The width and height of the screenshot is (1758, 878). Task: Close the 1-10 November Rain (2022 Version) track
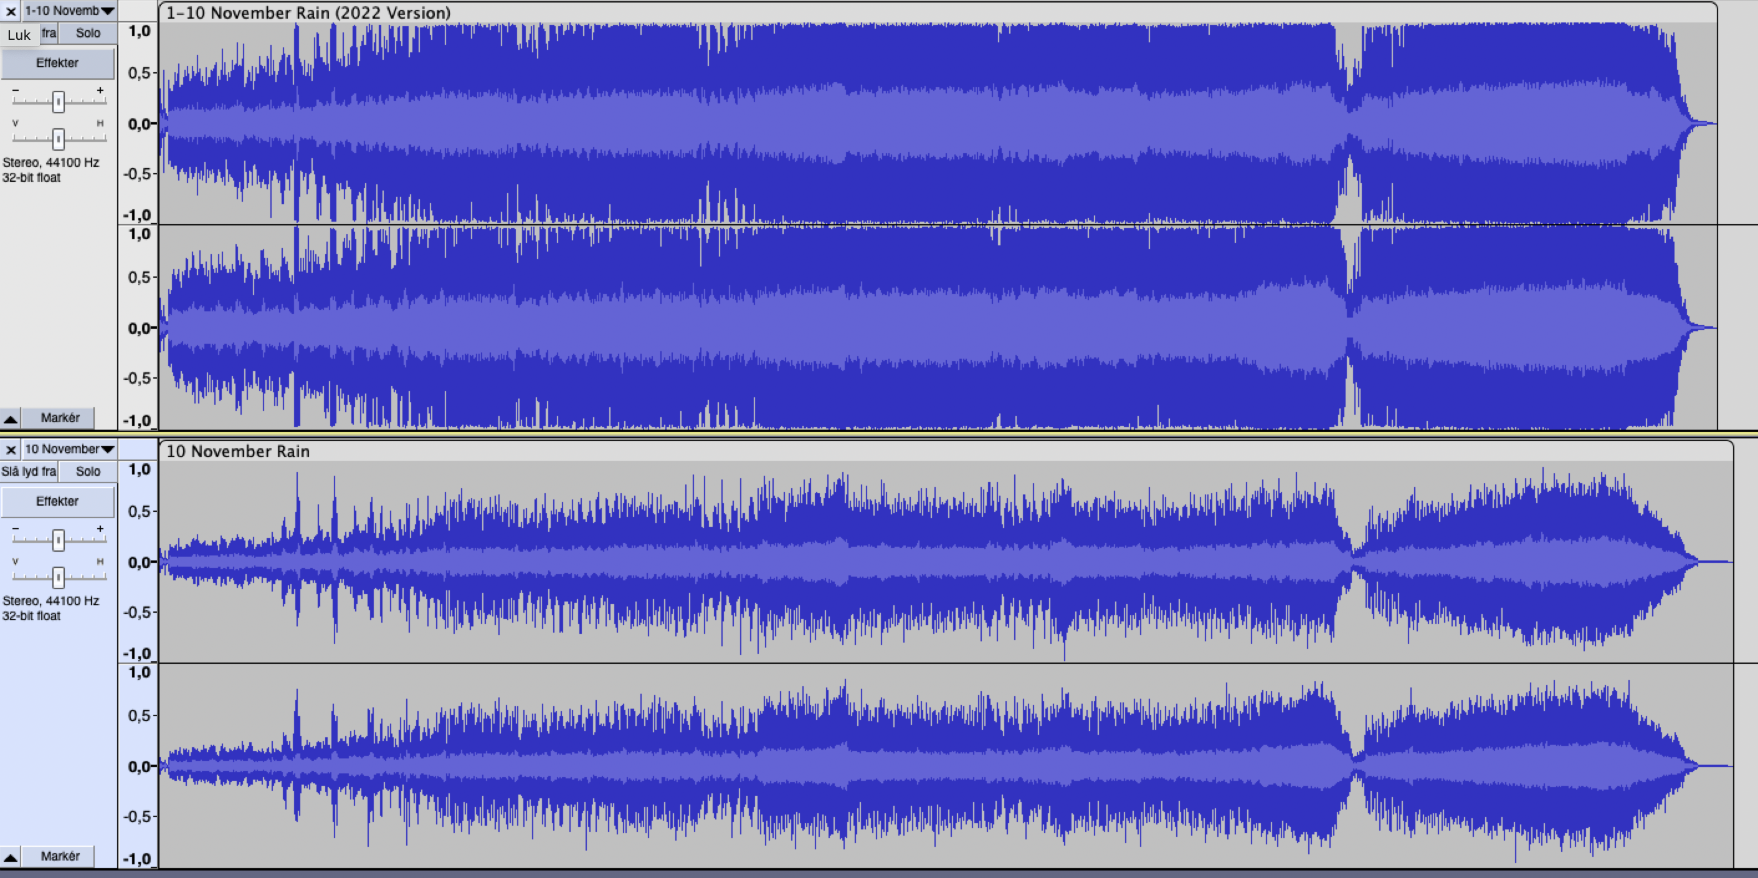click(11, 11)
